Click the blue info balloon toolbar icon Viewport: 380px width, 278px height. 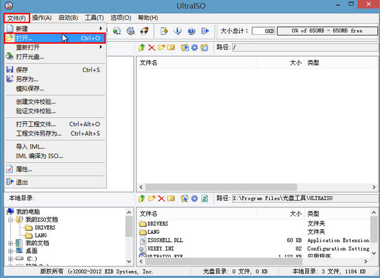178,31
